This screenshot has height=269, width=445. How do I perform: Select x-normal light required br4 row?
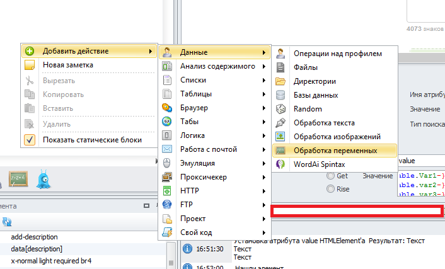(x=83, y=261)
